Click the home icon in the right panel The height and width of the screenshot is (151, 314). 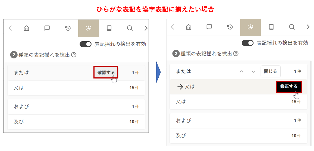[189, 27]
